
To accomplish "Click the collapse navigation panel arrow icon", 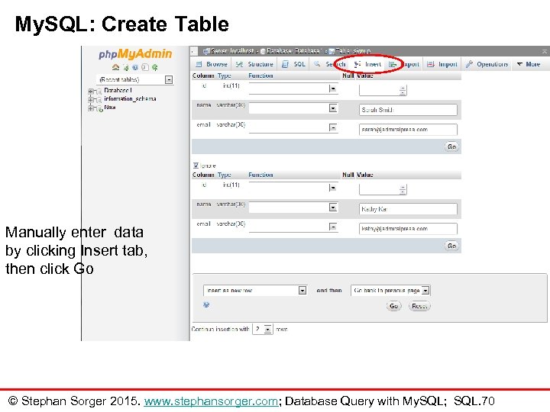I will 193,52.
